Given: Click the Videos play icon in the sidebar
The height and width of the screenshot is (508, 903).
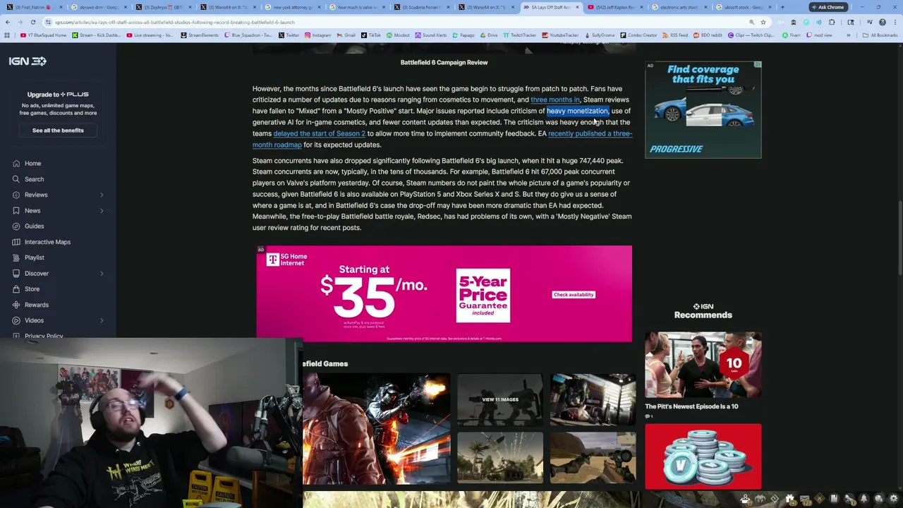Looking at the screenshot, I should pos(16,320).
